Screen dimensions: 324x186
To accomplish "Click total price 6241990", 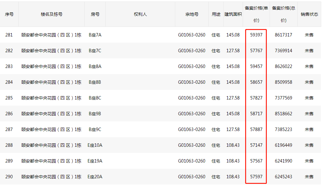I will point(283,161).
